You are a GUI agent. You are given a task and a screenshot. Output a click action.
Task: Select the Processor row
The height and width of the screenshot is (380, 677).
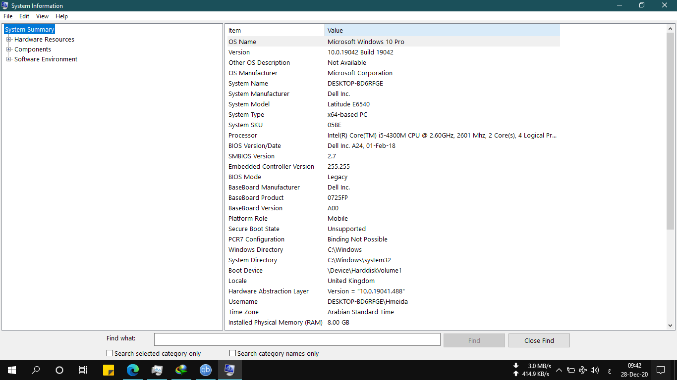point(394,136)
